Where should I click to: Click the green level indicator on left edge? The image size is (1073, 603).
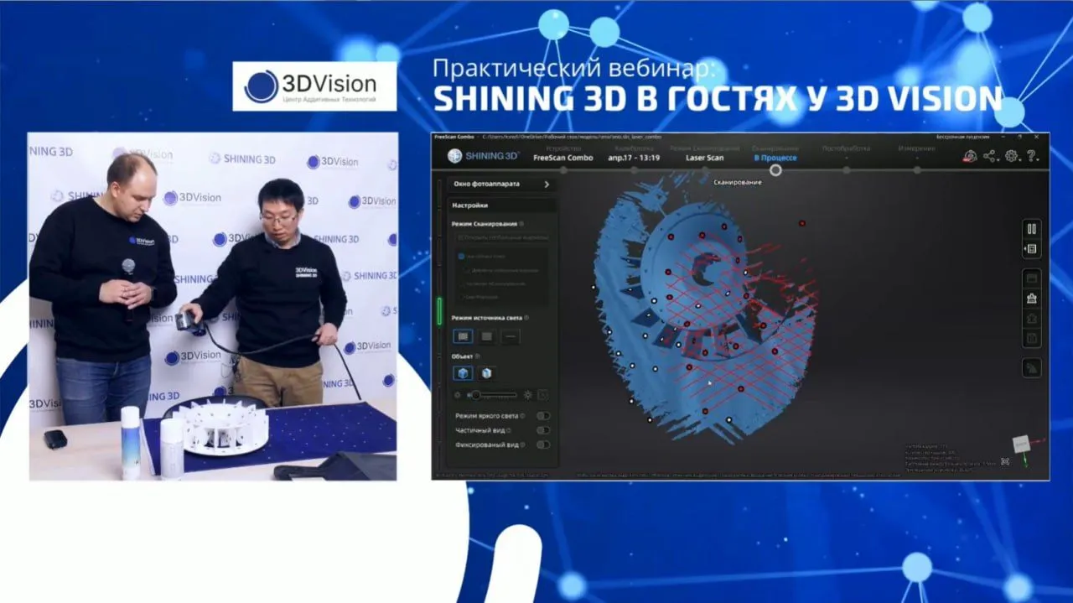point(439,310)
